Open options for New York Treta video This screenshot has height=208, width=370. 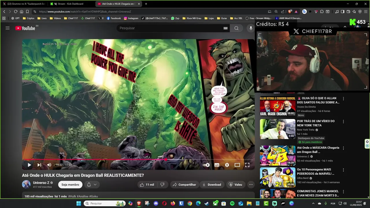click(x=343, y=122)
